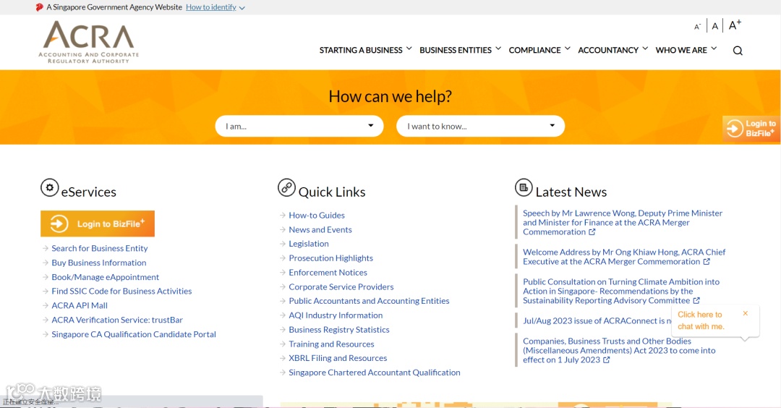This screenshot has width=781, height=408.
Task: Click the Latest News newspaper icon
Action: pyautogui.click(x=524, y=187)
